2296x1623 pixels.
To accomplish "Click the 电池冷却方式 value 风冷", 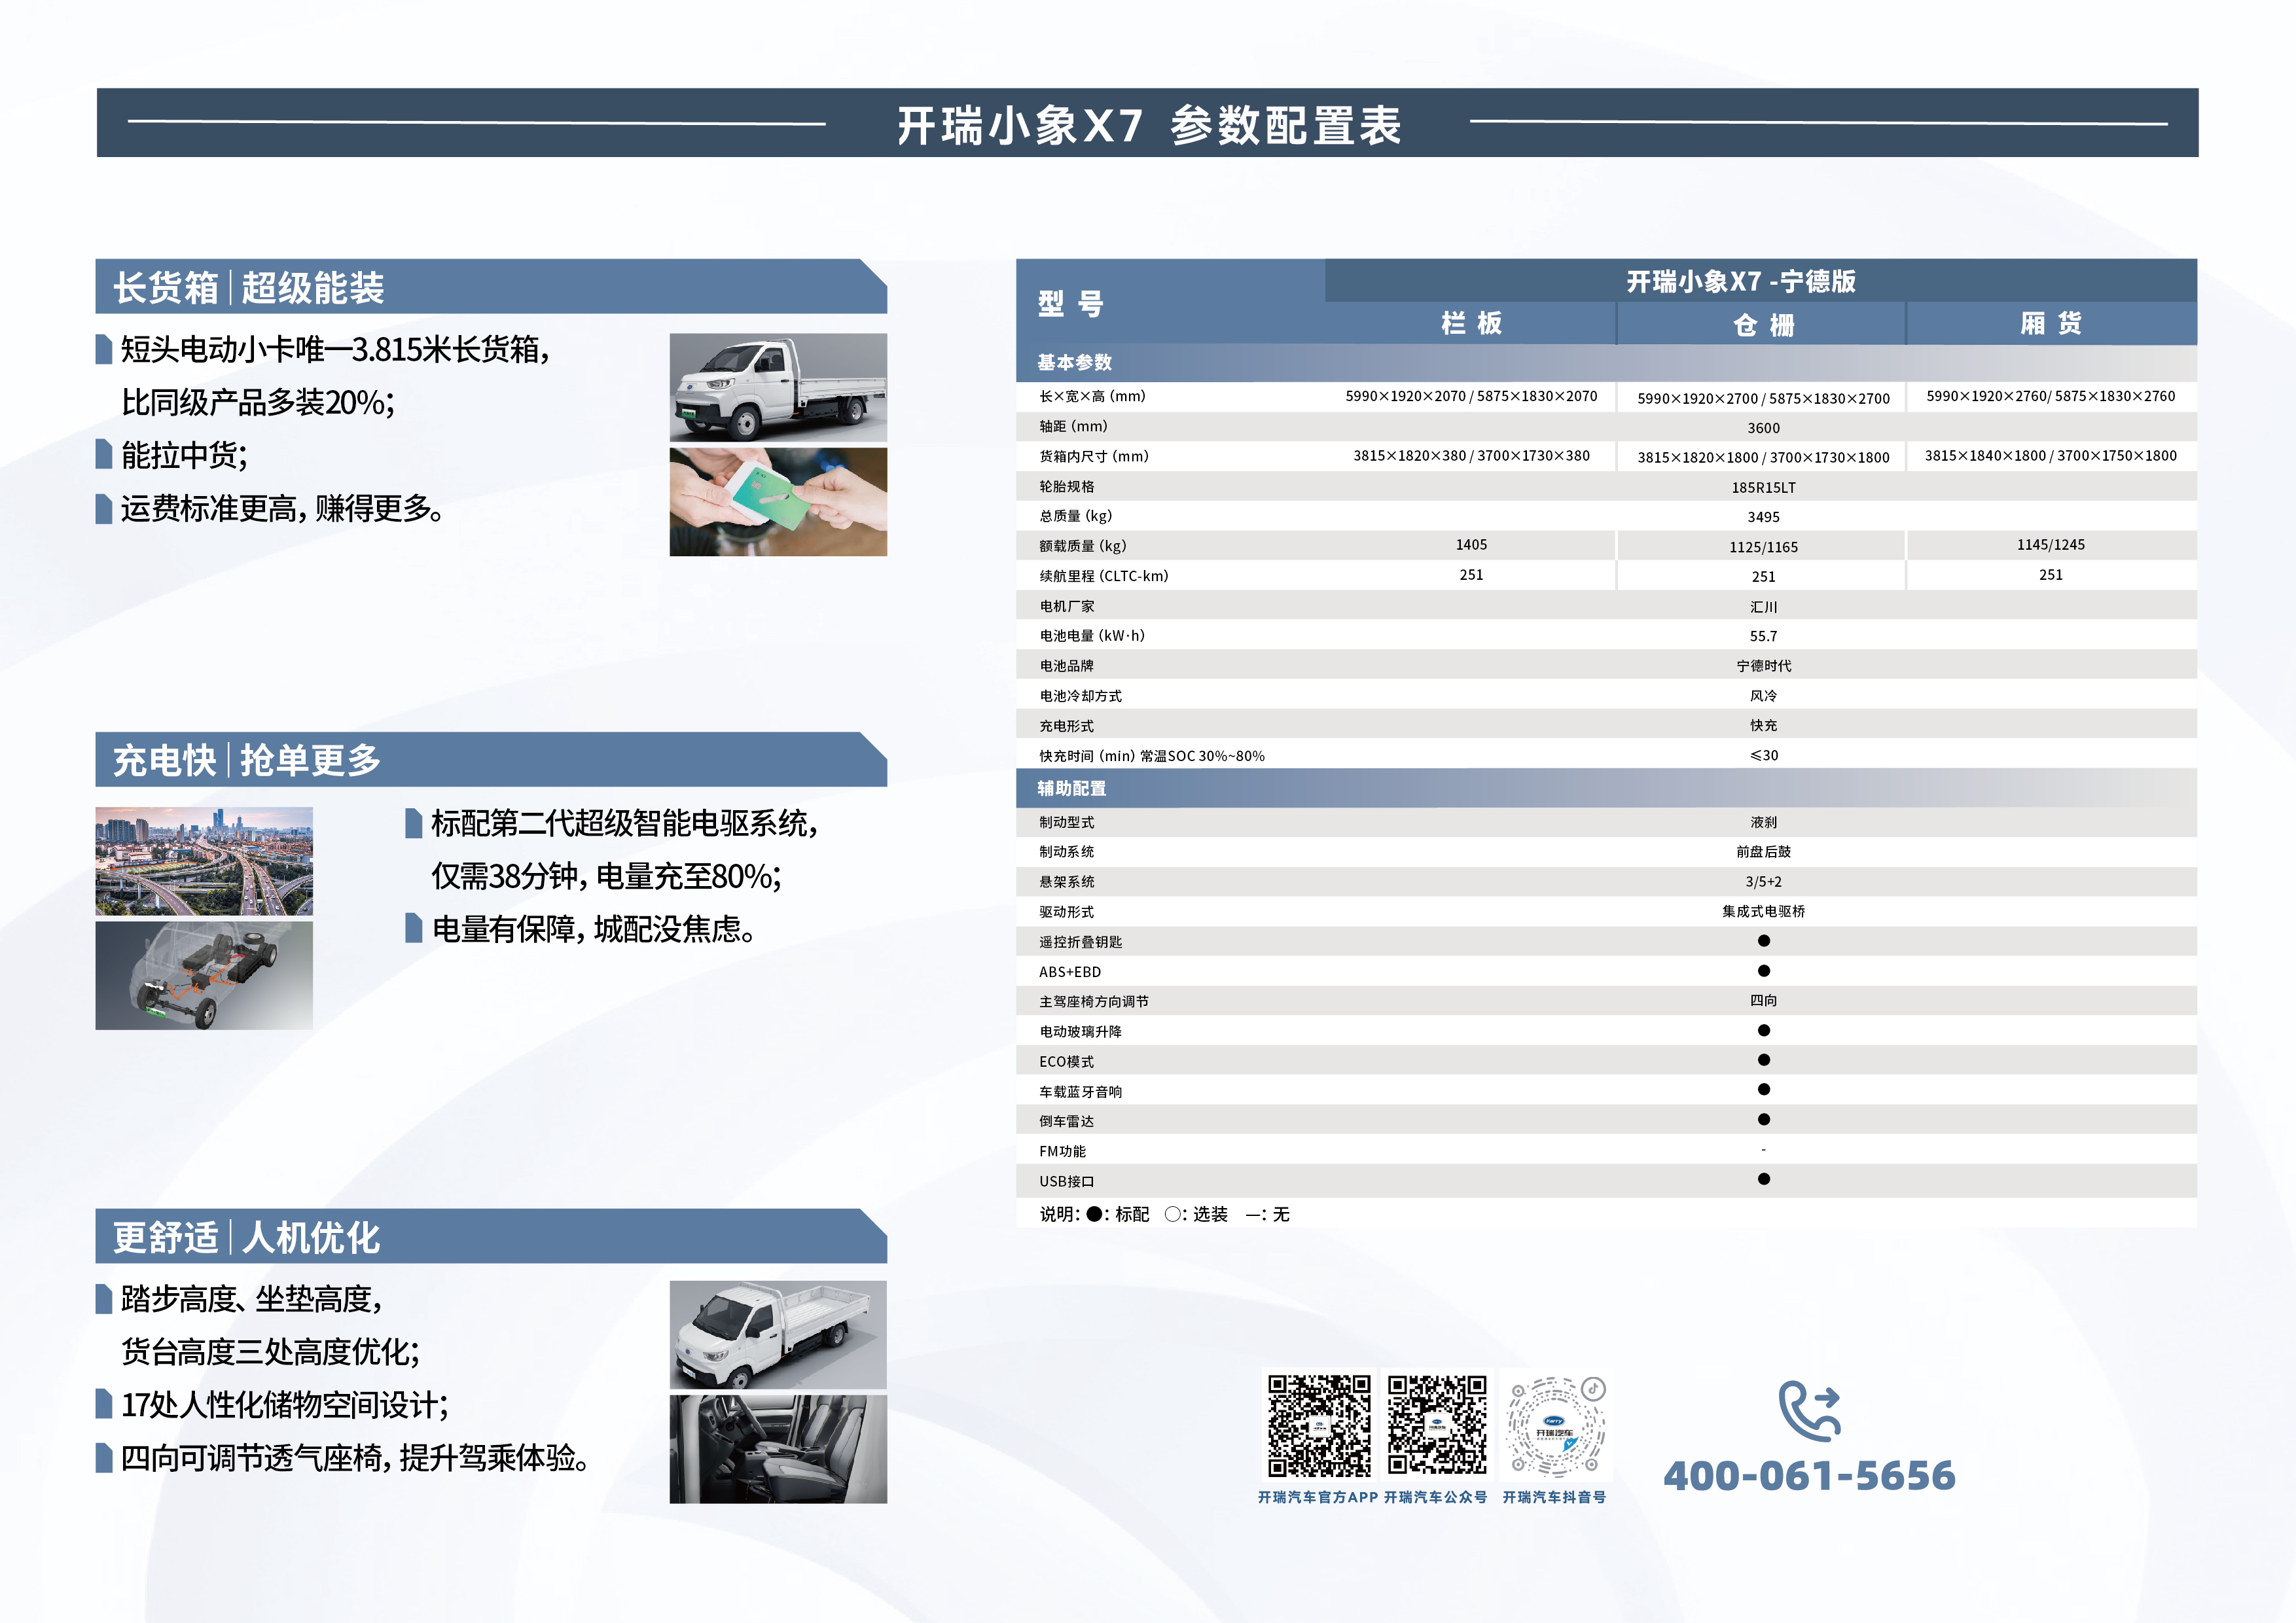I will [1764, 696].
